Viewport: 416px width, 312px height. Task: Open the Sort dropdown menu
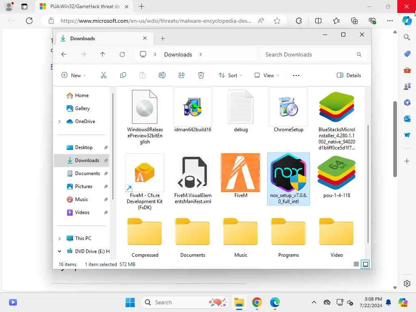click(x=230, y=75)
